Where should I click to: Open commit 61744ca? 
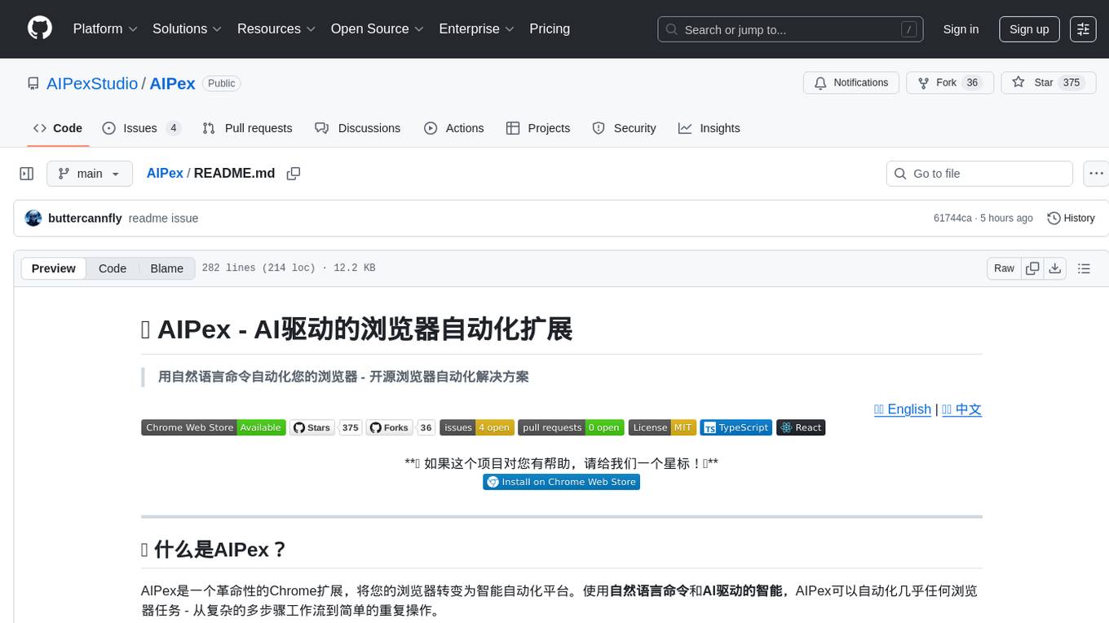[x=952, y=219]
